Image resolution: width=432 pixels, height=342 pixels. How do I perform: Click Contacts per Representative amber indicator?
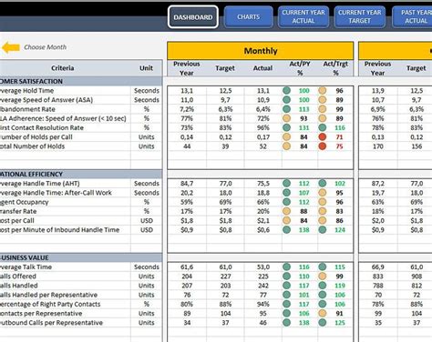(323, 313)
